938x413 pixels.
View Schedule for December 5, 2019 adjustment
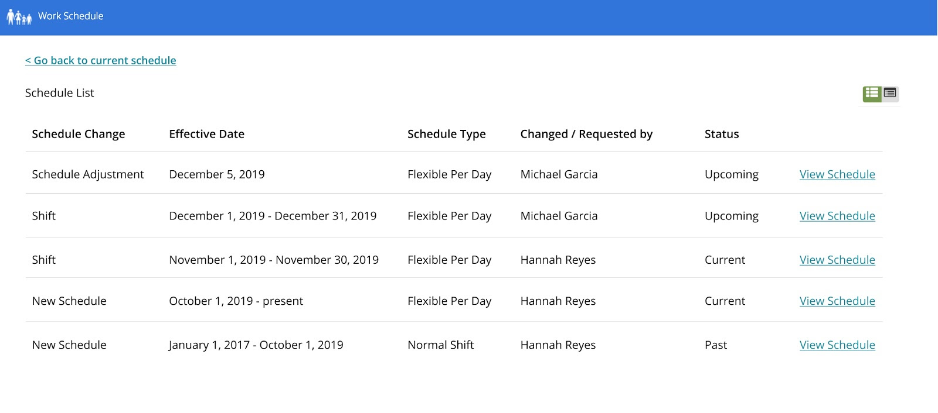[837, 174]
